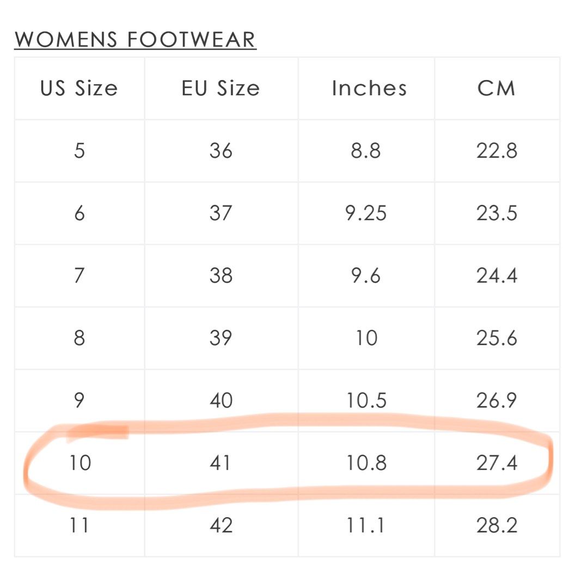Click the 10.5 inches cell

(x=366, y=401)
